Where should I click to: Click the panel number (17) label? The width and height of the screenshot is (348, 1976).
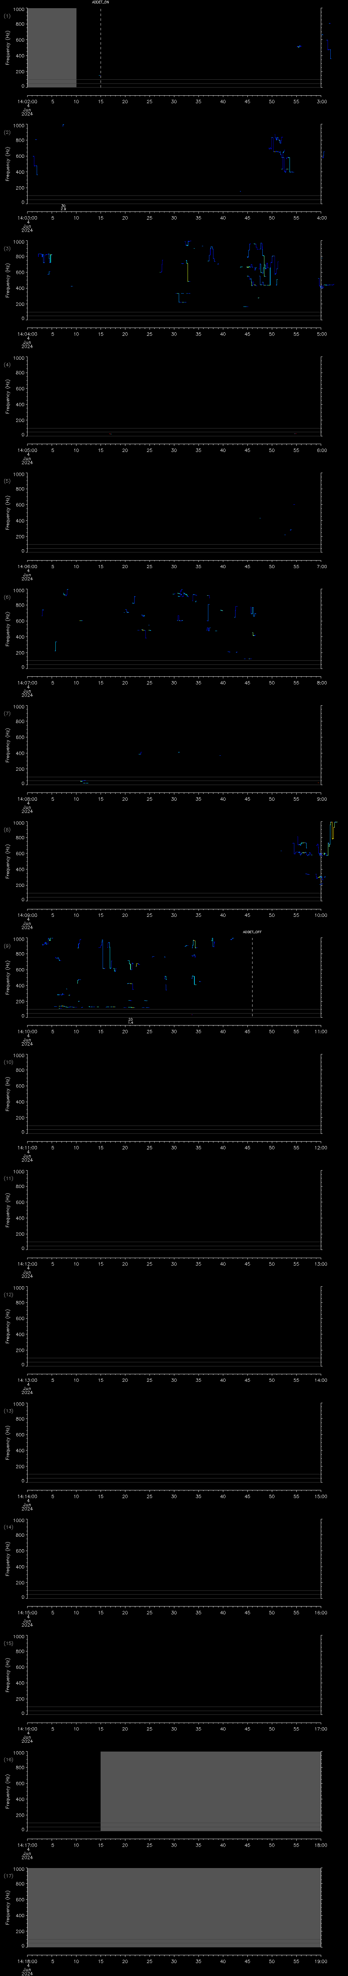tap(8, 1876)
